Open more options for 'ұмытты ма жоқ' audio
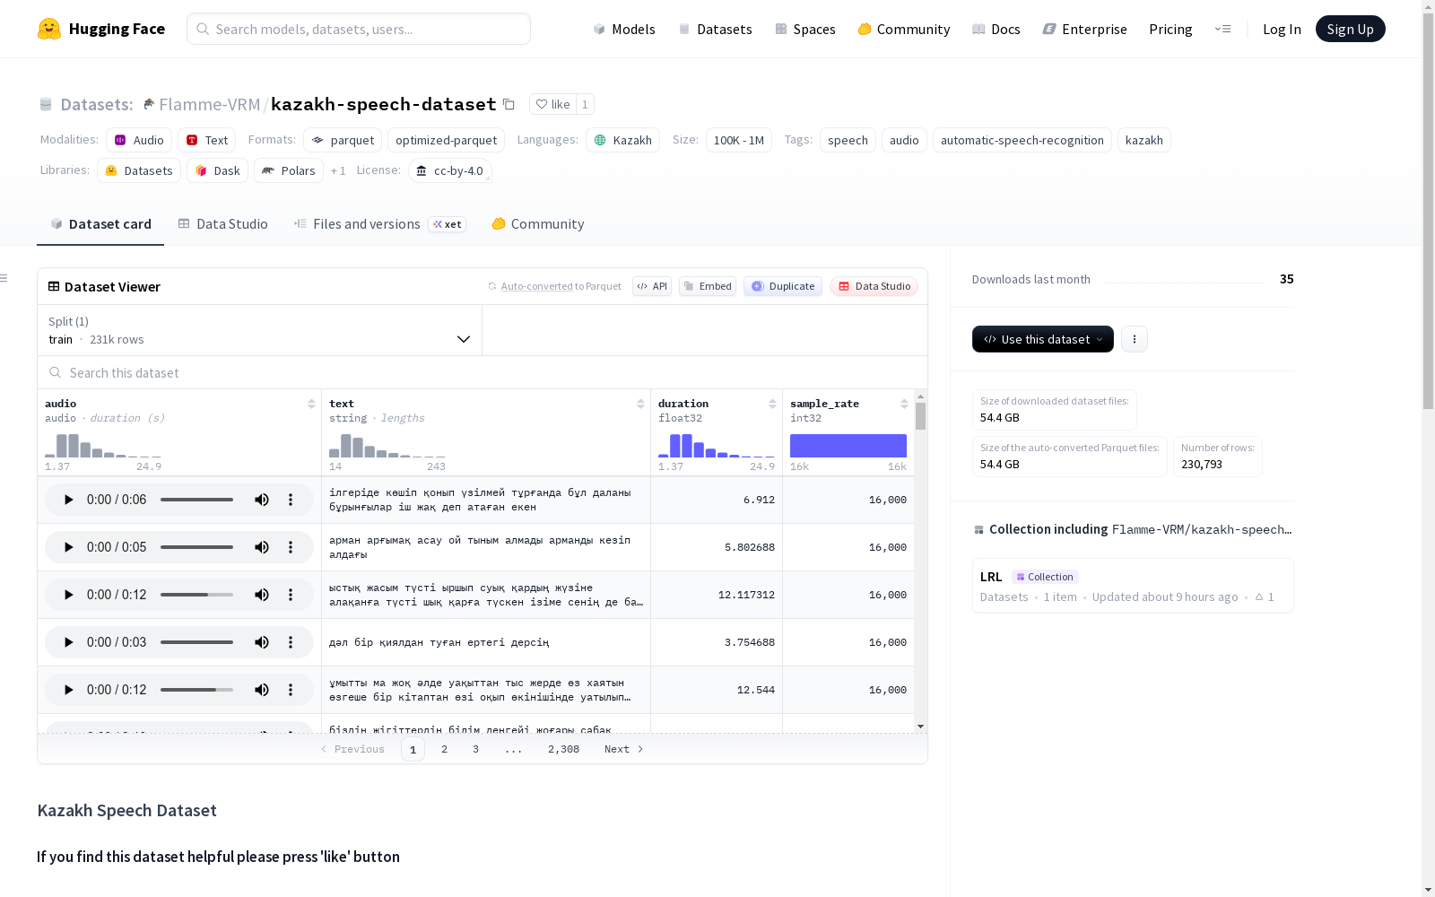Viewport: 1435px width, 897px height. coord(291,690)
